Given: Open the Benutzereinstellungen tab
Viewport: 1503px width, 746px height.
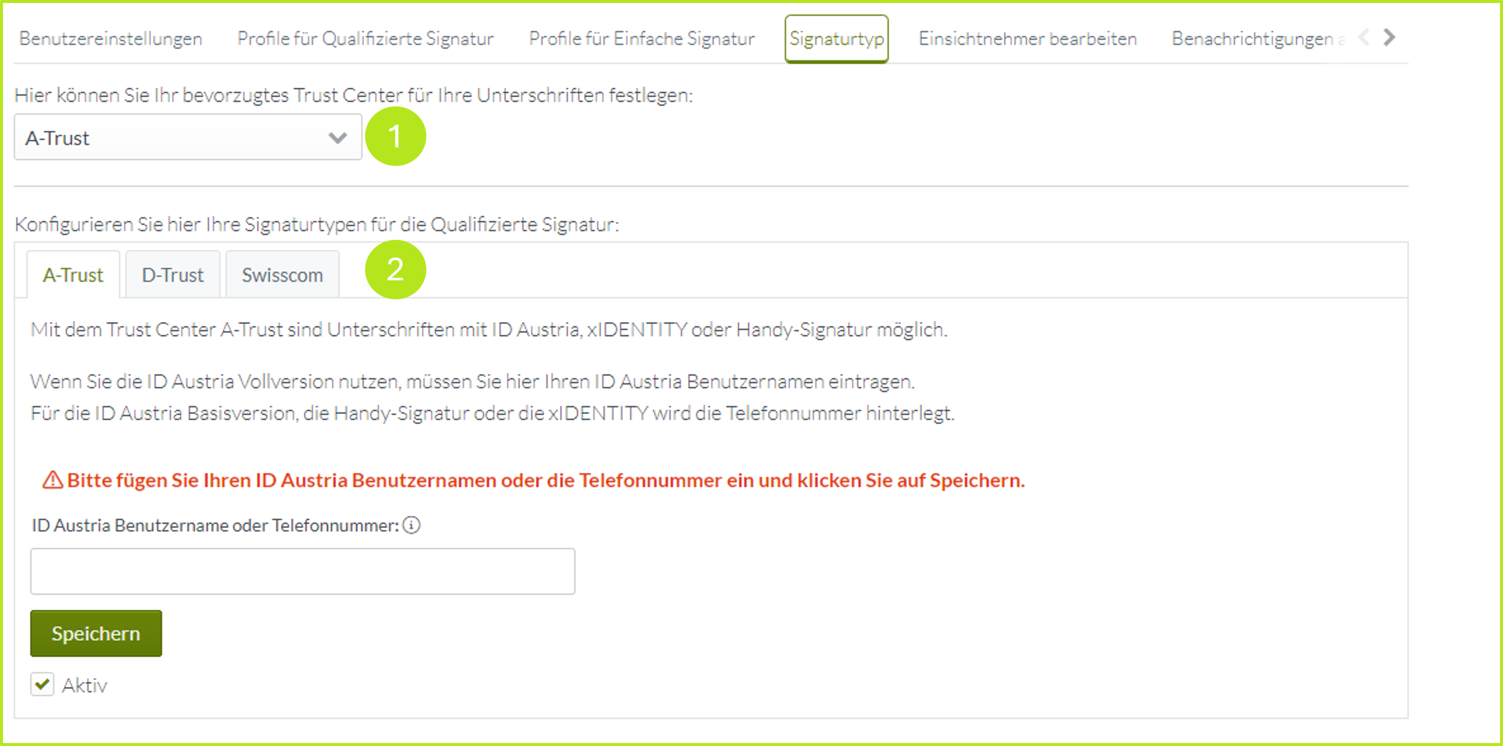Looking at the screenshot, I should point(111,38).
